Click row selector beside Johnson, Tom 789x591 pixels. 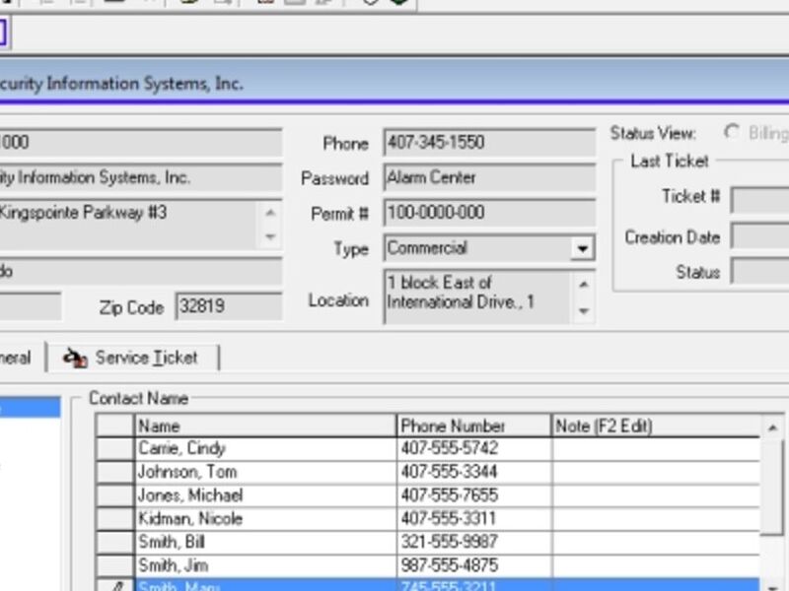click(115, 472)
